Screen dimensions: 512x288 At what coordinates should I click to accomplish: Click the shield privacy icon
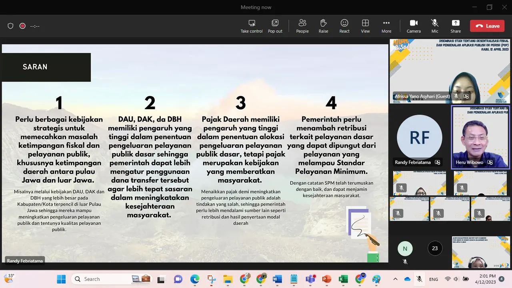pyautogui.click(x=11, y=26)
